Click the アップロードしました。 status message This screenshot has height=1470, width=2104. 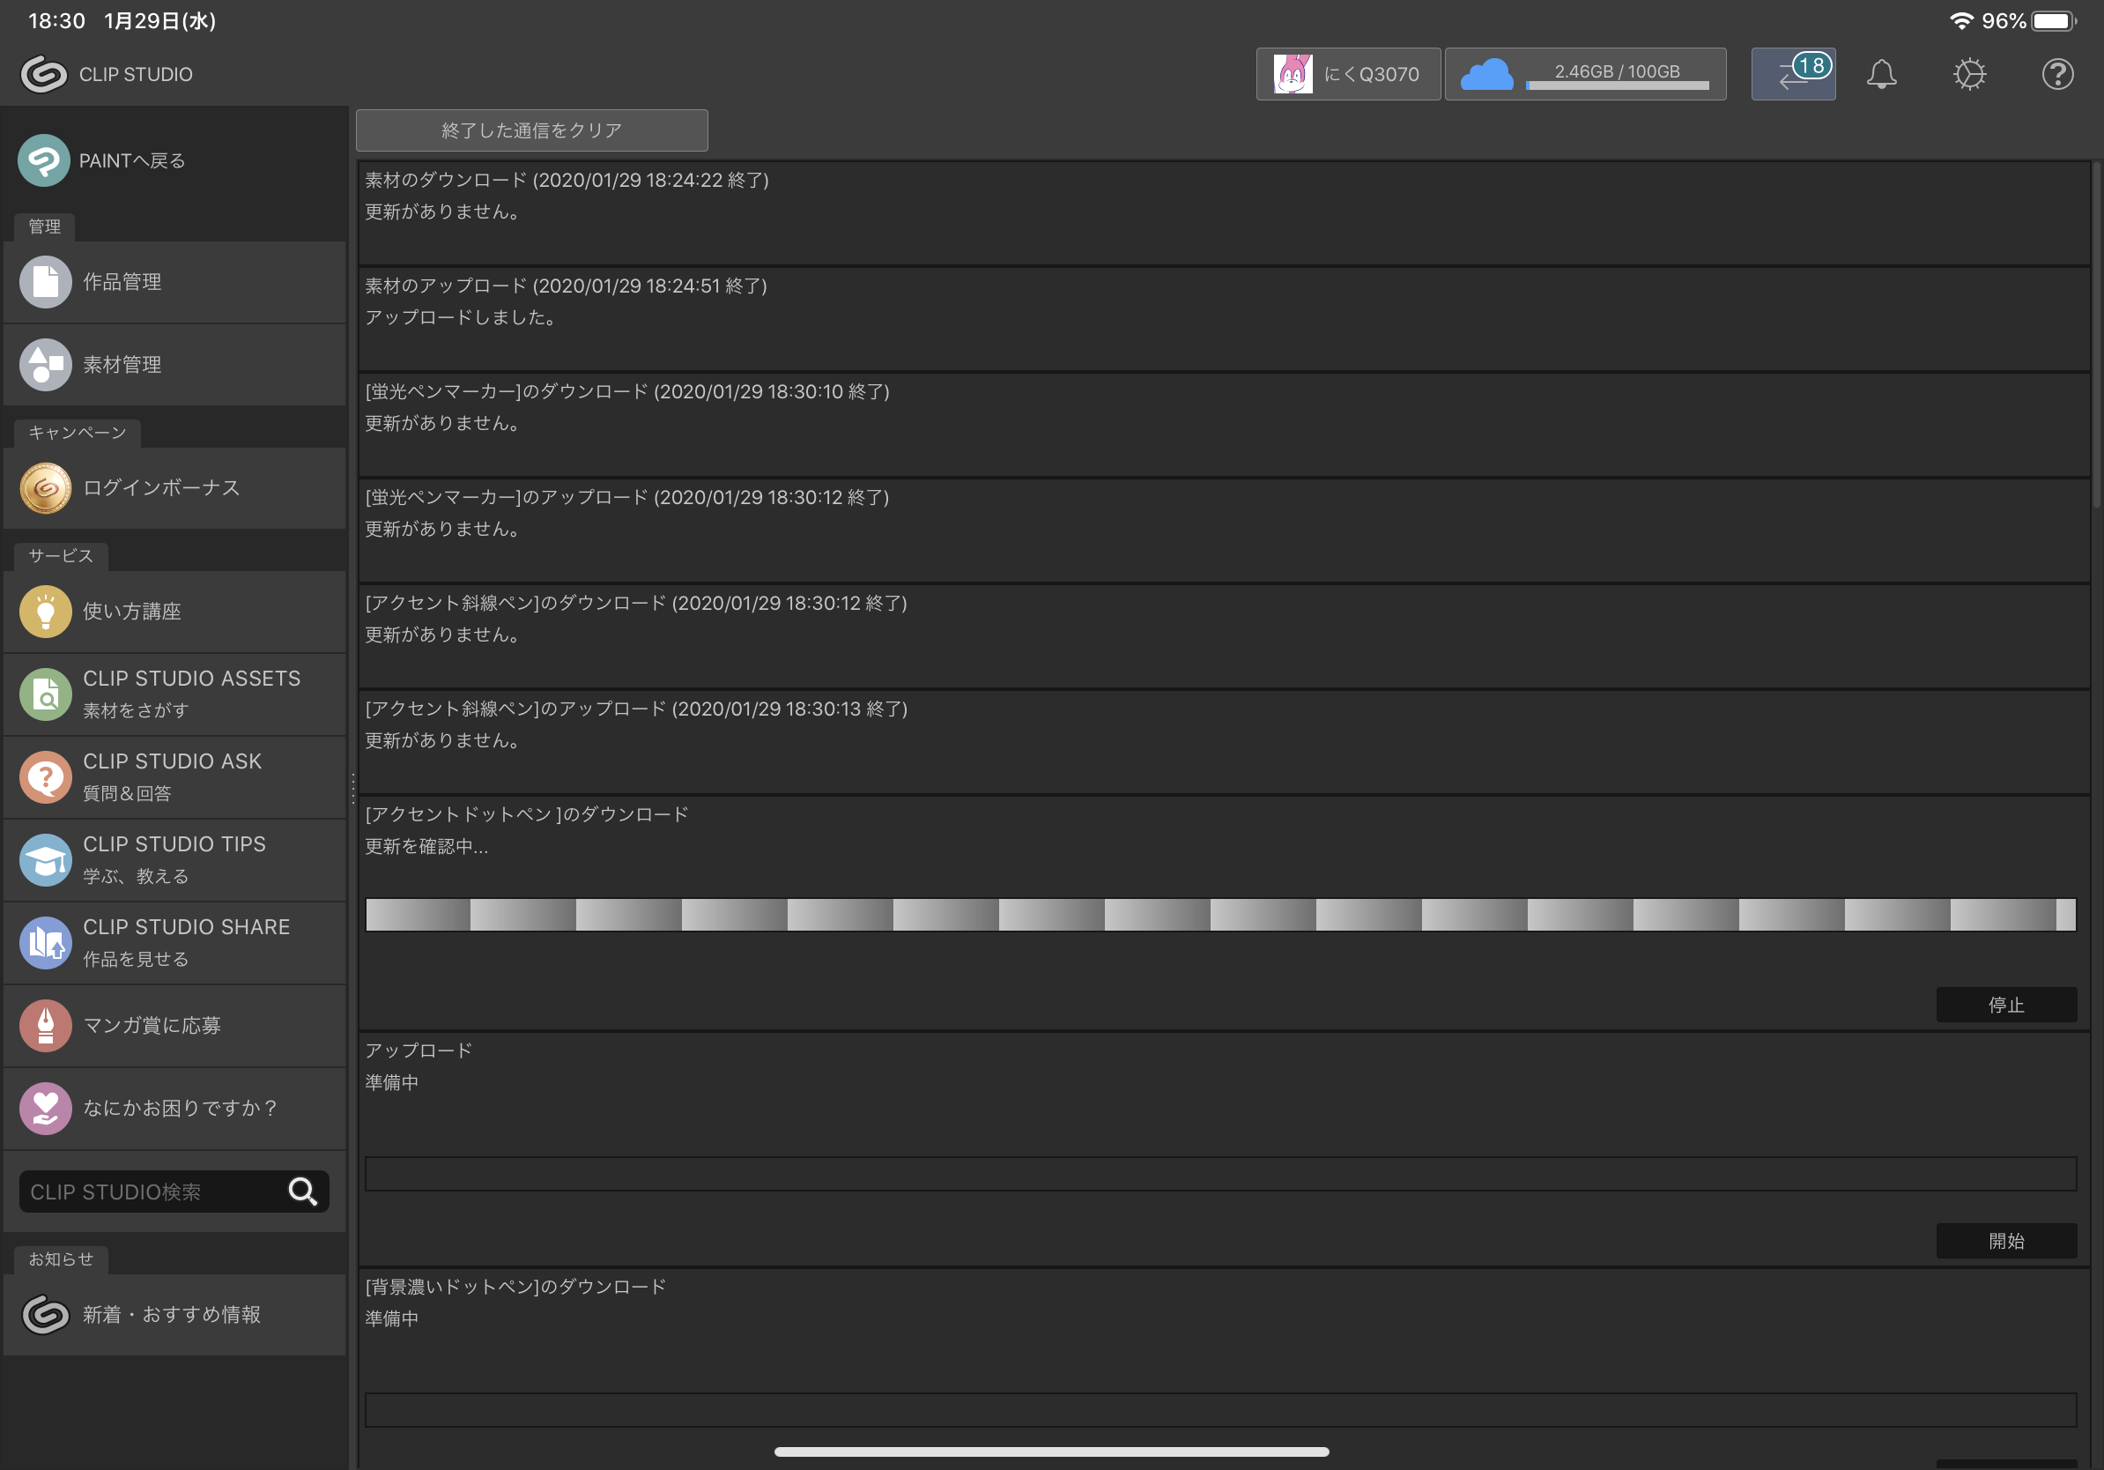pyautogui.click(x=461, y=318)
